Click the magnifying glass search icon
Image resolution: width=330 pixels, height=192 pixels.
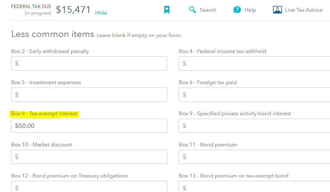(192, 10)
